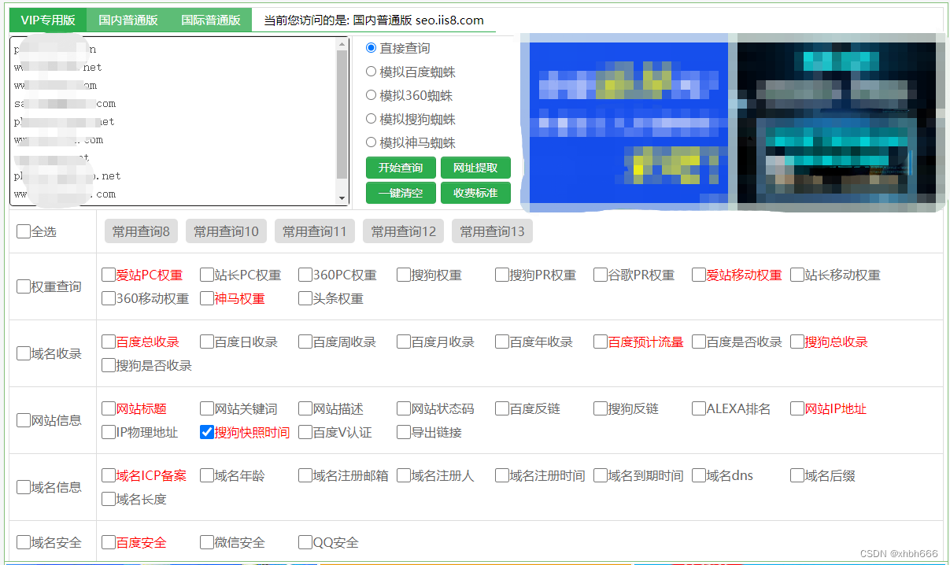Choose the 模拟神马蜘蛛 radio option

pyautogui.click(x=371, y=142)
